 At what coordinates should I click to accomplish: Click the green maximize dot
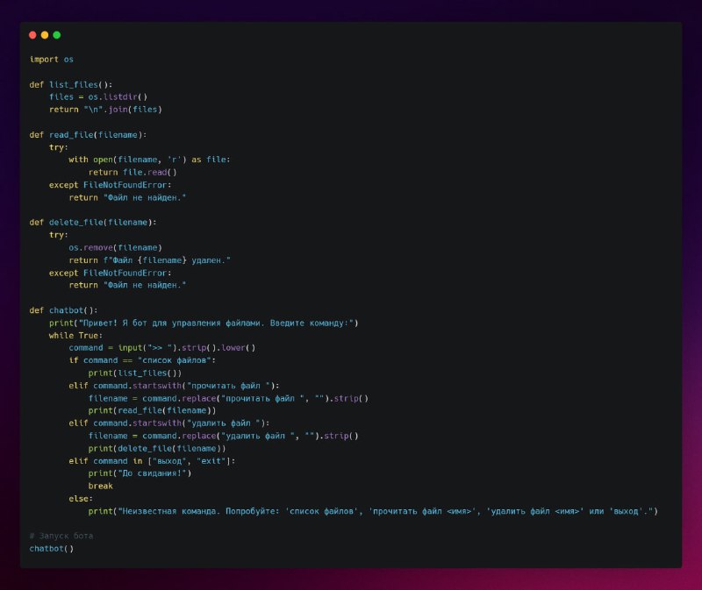(x=57, y=35)
